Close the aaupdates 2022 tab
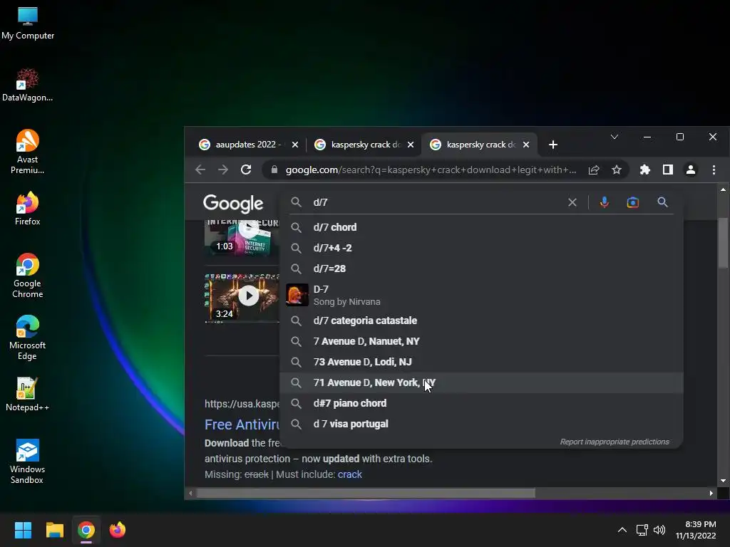 click(294, 145)
